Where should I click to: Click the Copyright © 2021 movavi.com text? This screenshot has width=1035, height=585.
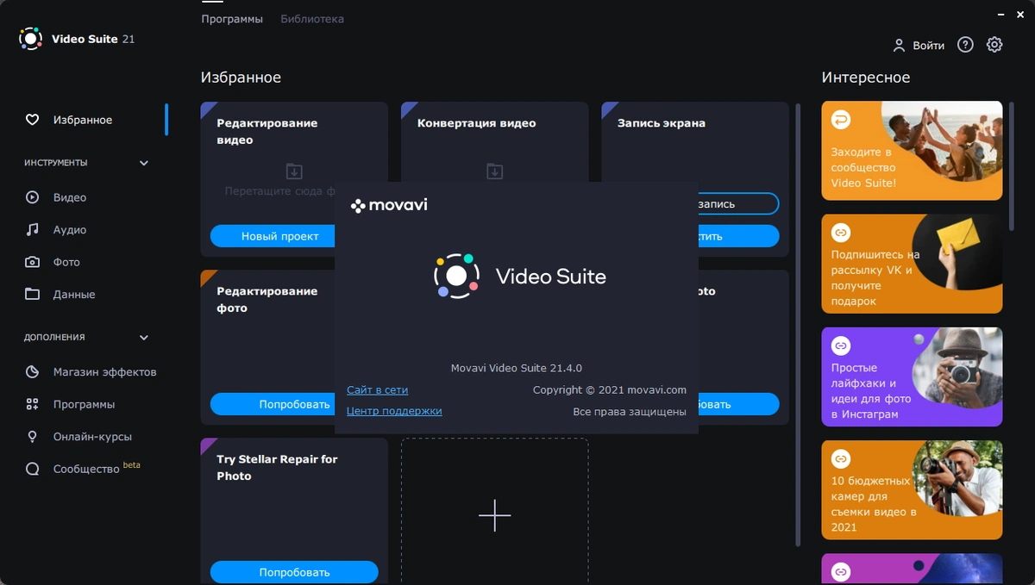click(x=609, y=390)
